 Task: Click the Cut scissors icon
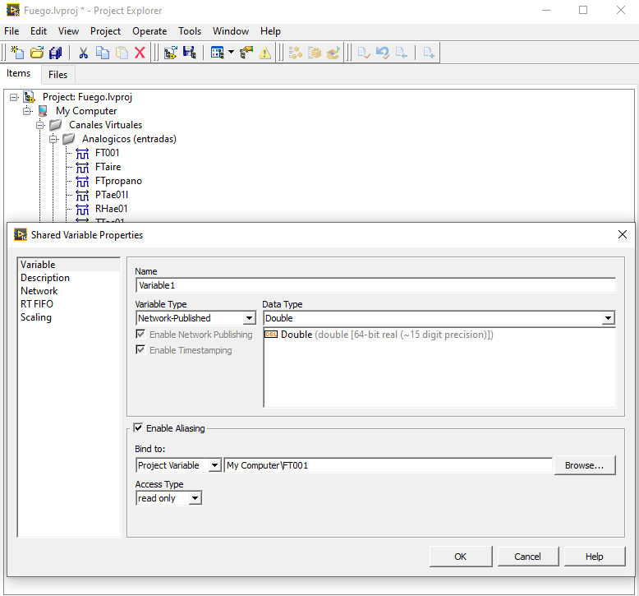coord(84,53)
